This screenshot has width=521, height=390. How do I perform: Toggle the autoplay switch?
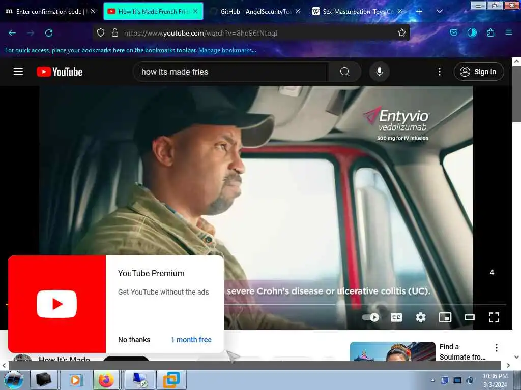[371, 317]
